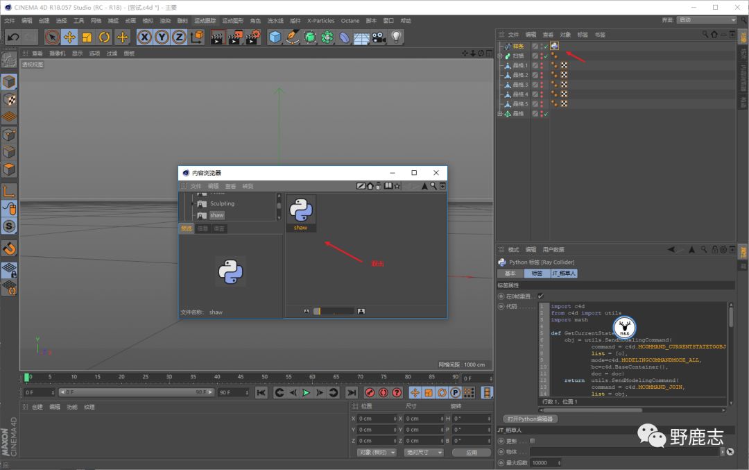Switch to the JT tab in attributes
Viewport: 749px width, 470px height.
coord(564,274)
